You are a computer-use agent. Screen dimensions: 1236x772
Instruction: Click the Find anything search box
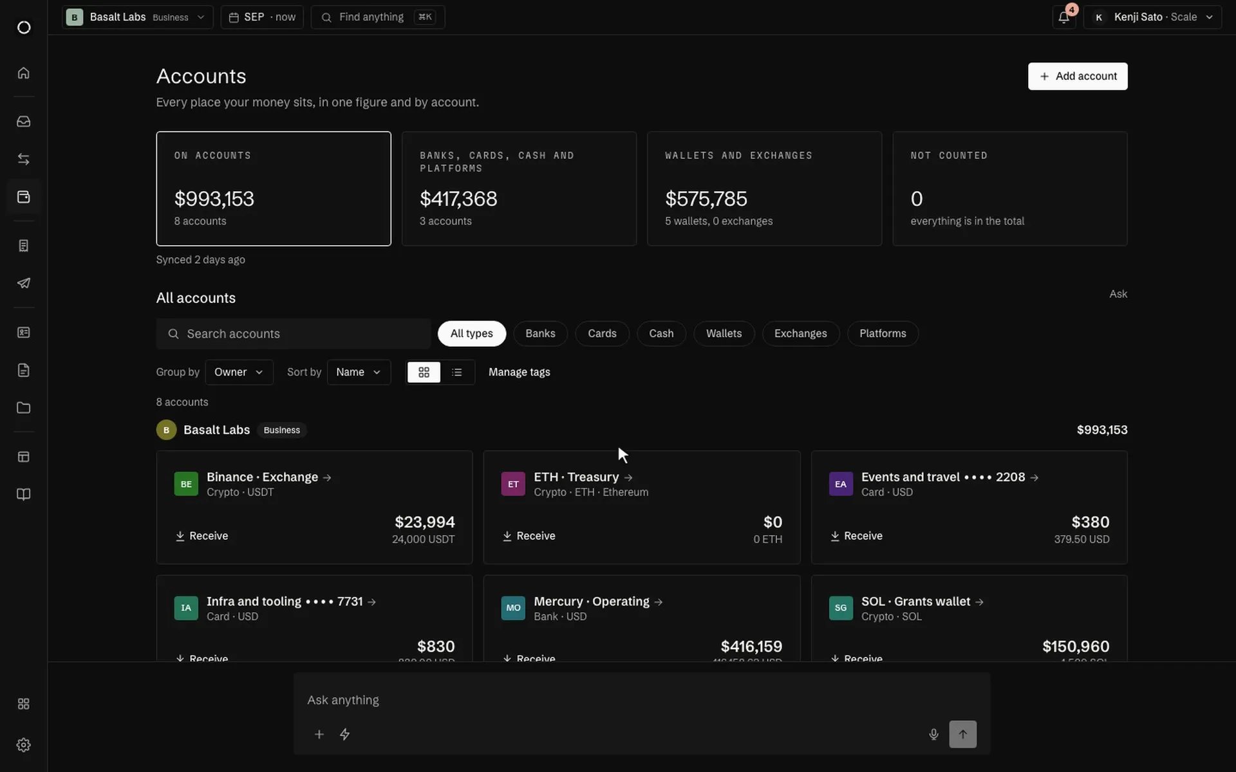[x=378, y=17]
